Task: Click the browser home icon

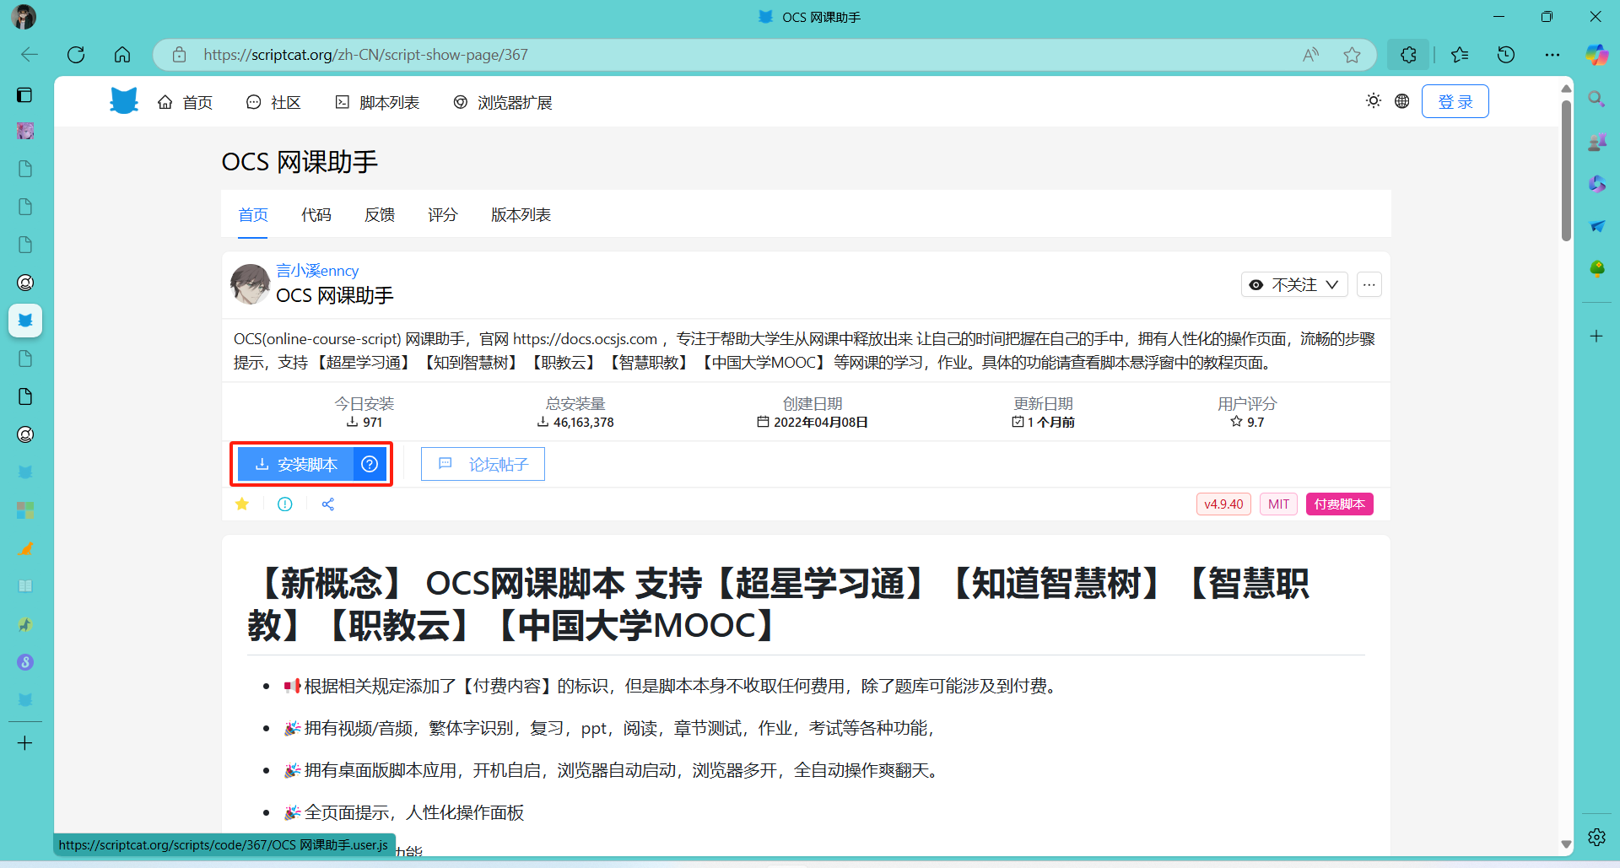Action: coord(122,55)
